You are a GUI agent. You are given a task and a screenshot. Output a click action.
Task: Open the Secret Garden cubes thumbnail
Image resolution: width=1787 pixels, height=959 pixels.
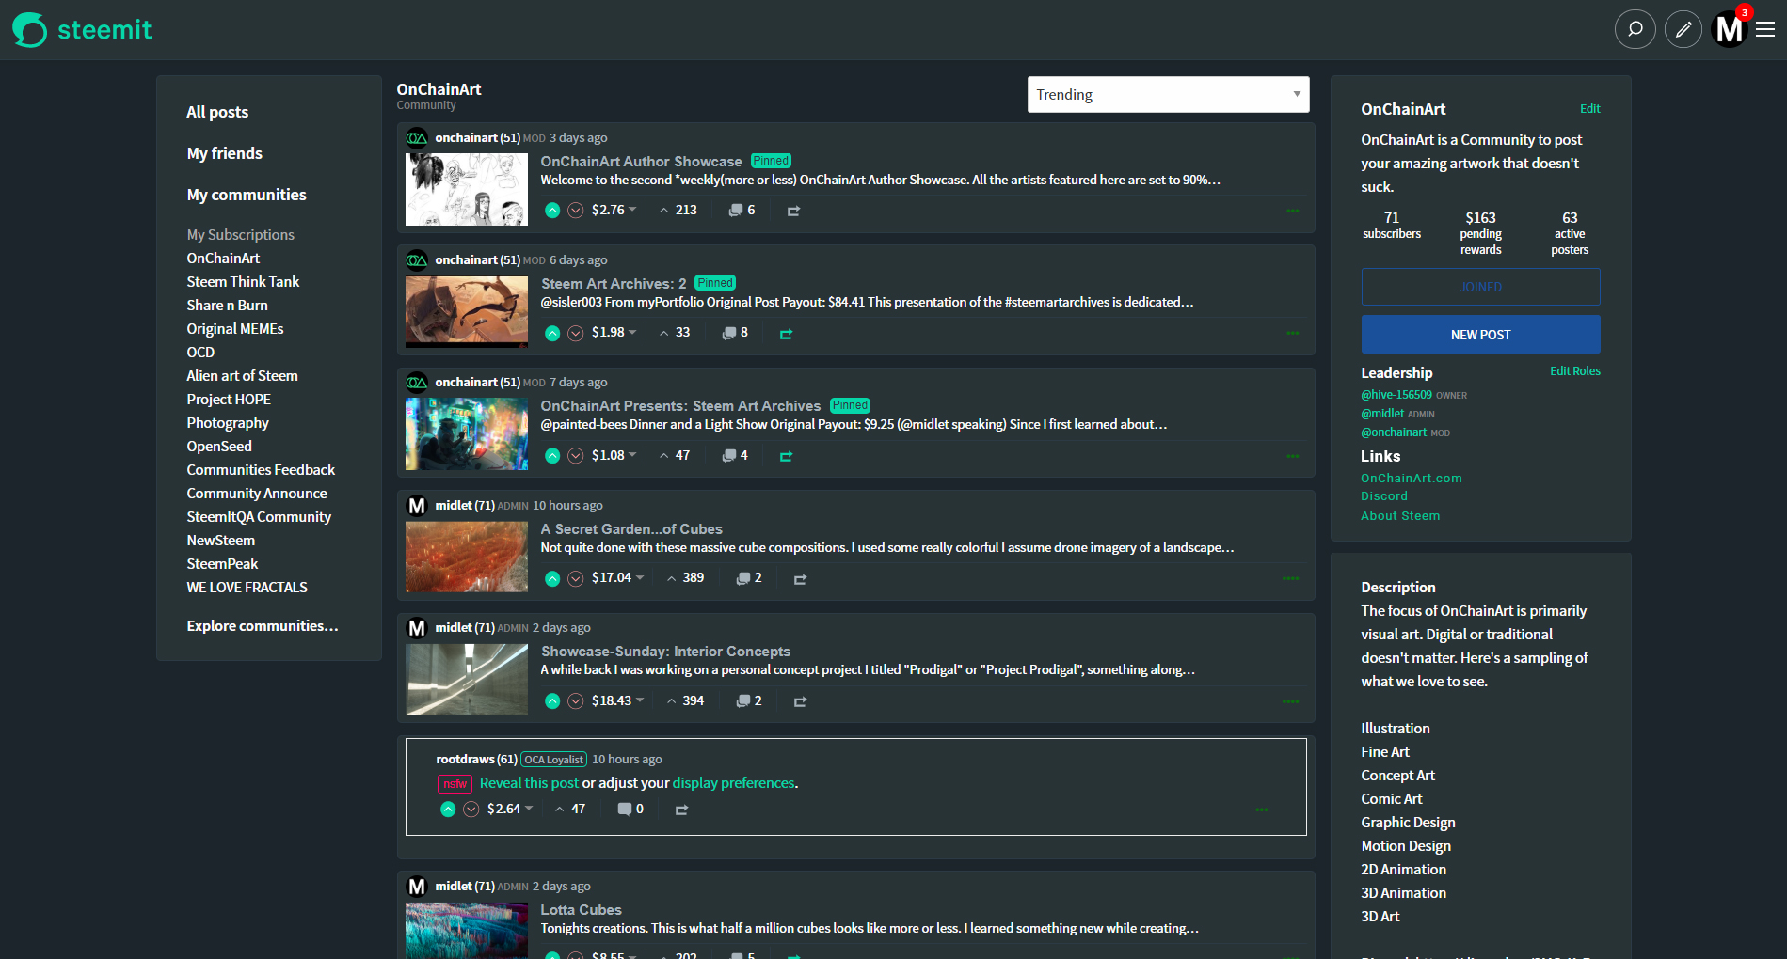click(467, 557)
